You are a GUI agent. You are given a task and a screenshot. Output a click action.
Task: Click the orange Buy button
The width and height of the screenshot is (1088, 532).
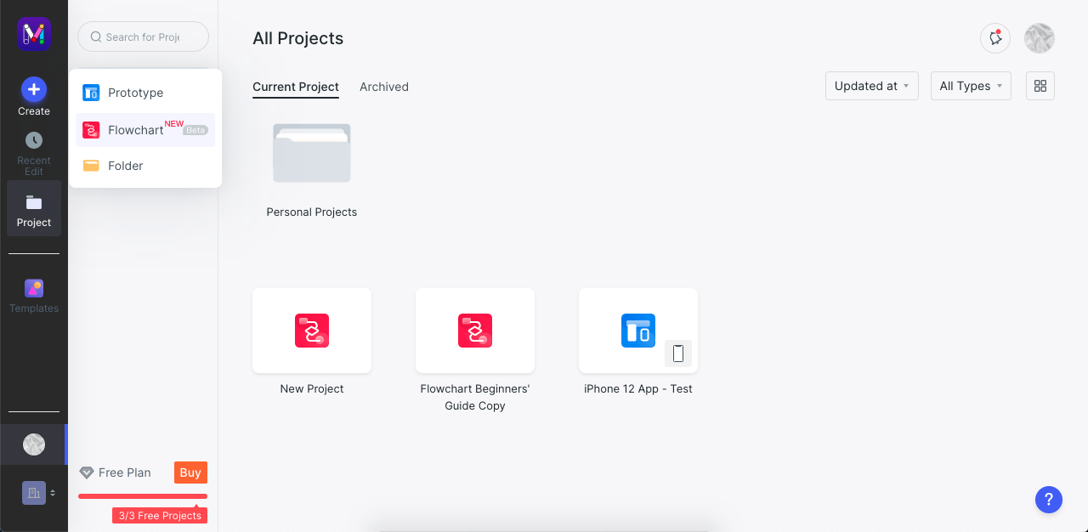190,473
